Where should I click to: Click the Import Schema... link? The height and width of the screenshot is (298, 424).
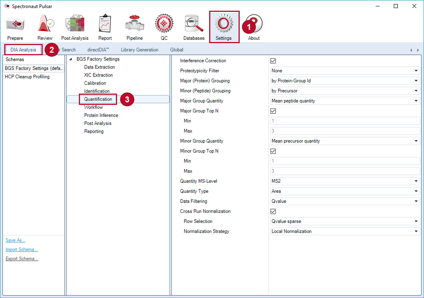coord(22,250)
